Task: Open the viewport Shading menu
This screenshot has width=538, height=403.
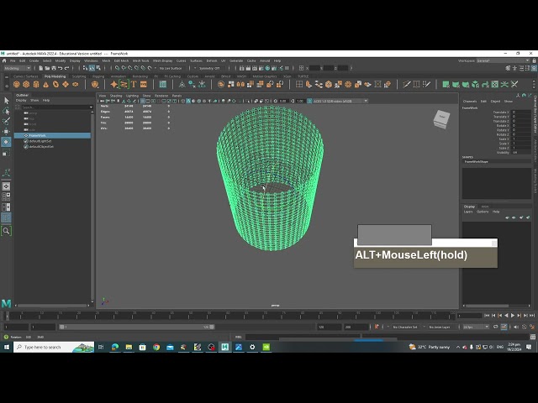Action: coord(116,96)
